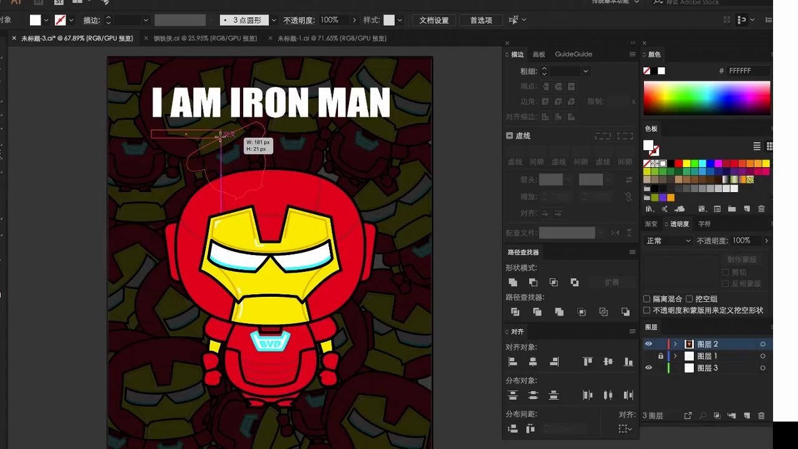Click the Minus Front shape mode icon
Viewport: 798px width, 449px height.
[x=533, y=282]
